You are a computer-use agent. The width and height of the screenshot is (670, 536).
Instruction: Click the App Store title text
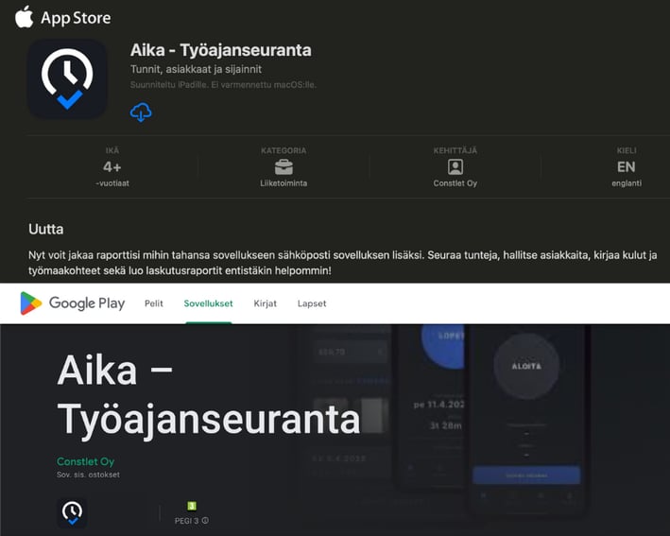(76, 18)
